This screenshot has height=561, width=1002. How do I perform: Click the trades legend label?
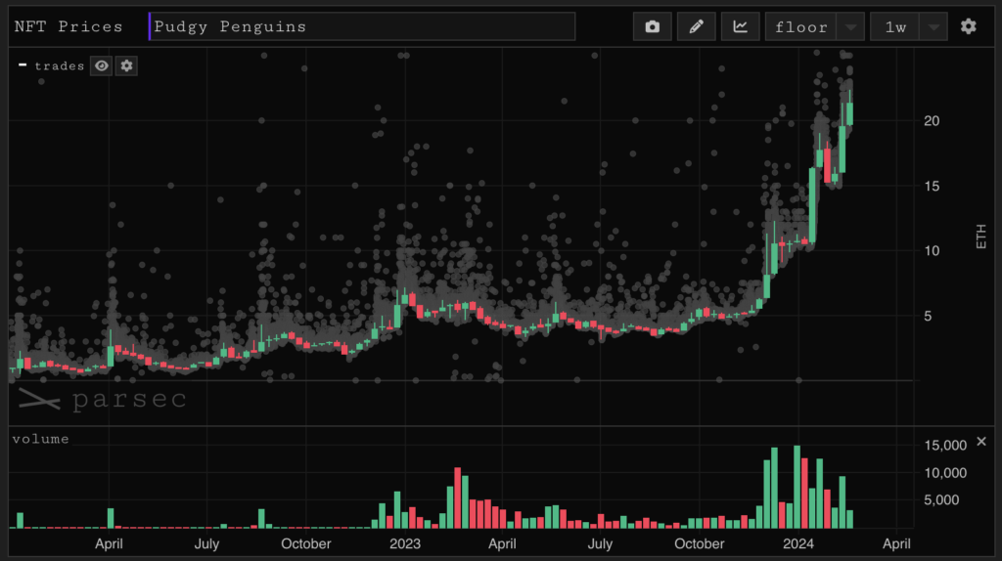pos(60,65)
